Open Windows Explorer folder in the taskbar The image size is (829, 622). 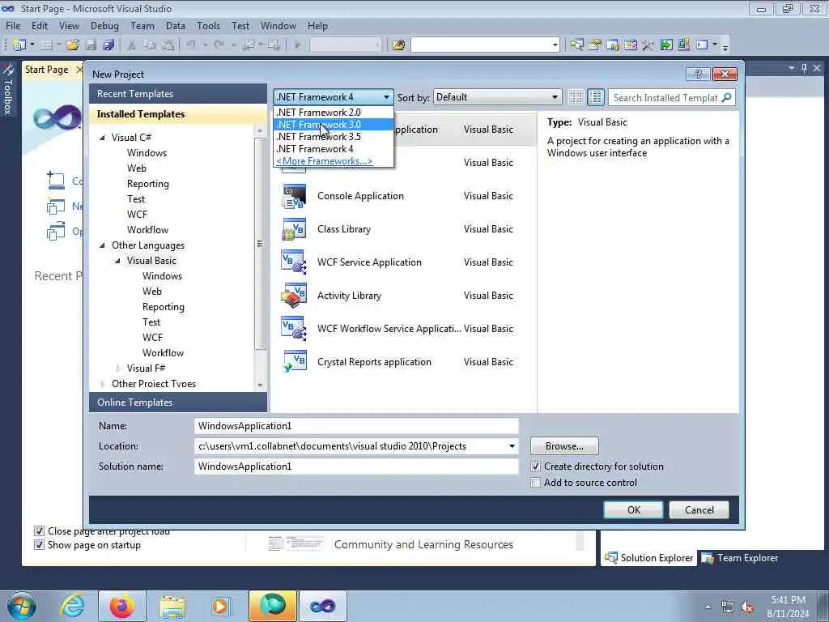(x=172, y=606)
